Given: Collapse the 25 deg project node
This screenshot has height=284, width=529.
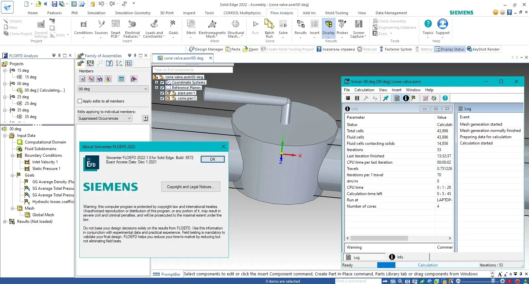Looking at the screenshot, I should 5,97.
